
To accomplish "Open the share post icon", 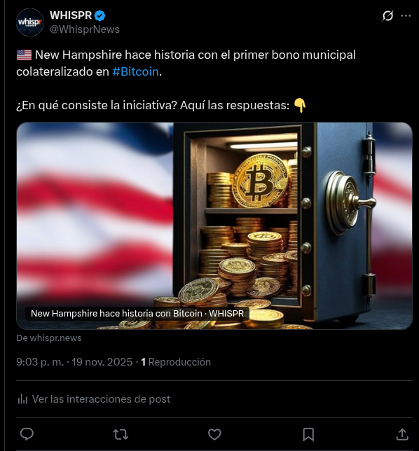I will [x=402, y=434].
